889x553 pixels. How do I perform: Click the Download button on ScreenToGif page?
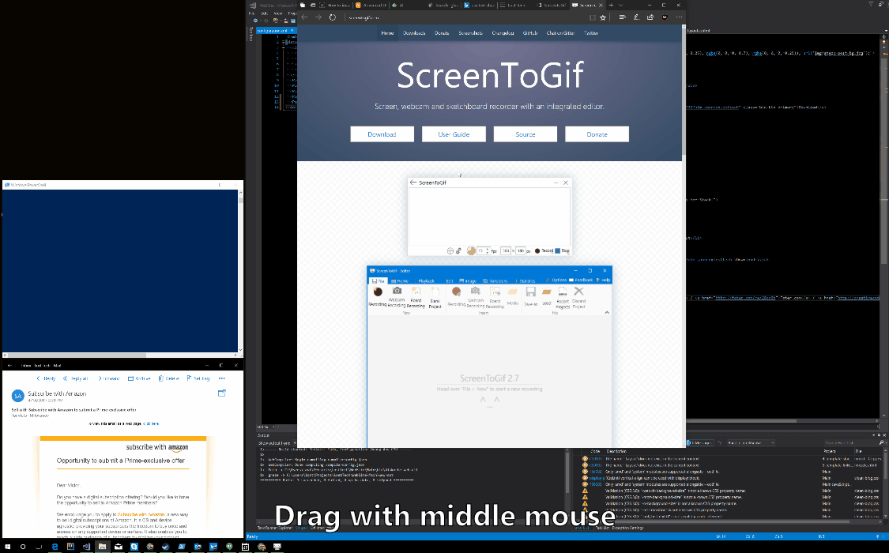tap(382, 134)
